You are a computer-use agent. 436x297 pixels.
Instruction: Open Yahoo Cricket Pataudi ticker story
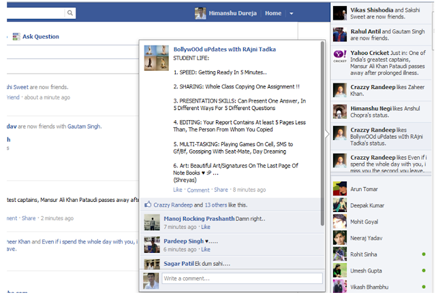tap(381, 63)
